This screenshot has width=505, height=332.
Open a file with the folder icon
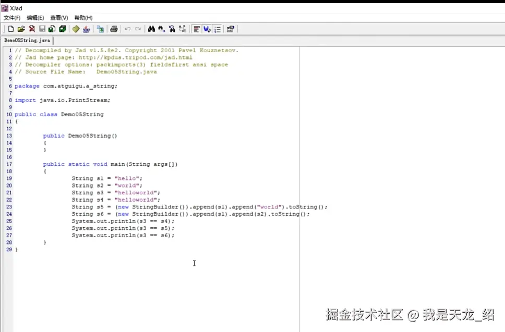21,29
